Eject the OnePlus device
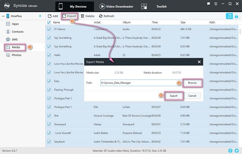Image resolution: width=242 pixels, height=154 pixels. pos(40,16)
